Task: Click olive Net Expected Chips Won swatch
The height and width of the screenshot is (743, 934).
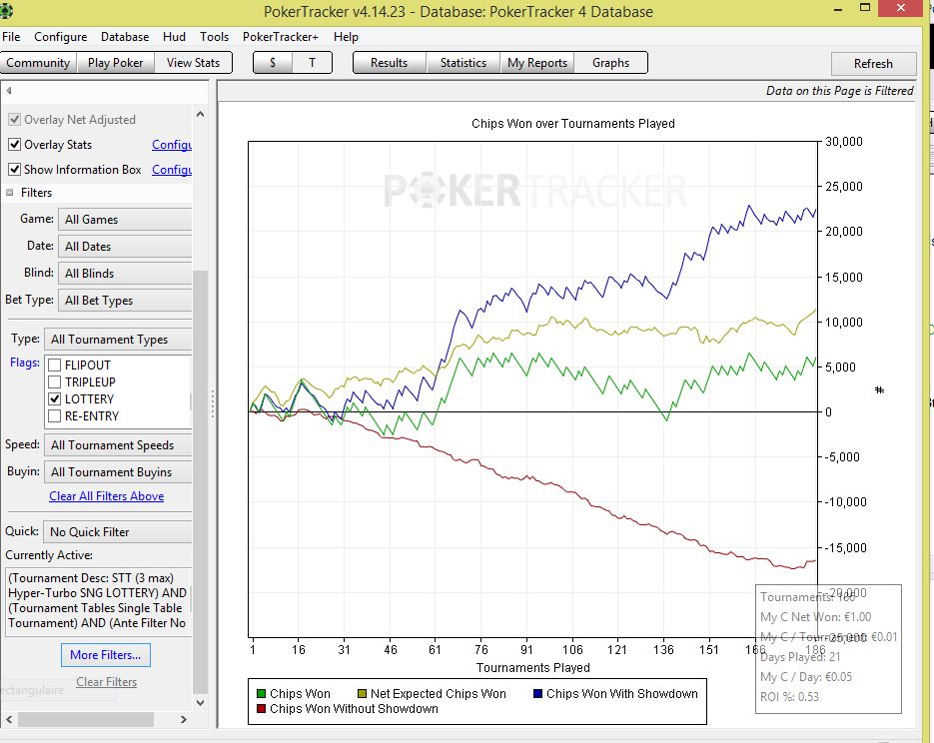Action: point(362,694)
